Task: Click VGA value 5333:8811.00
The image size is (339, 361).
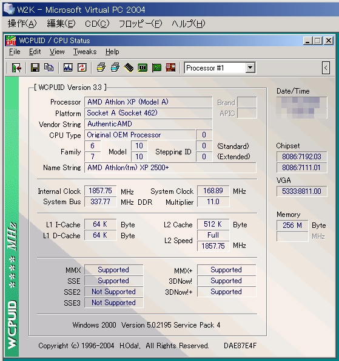Action: (301, 191)
